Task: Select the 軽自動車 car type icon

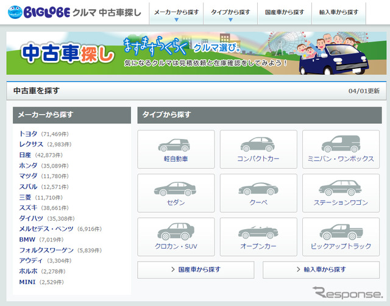Action: (x=174, y=145)
